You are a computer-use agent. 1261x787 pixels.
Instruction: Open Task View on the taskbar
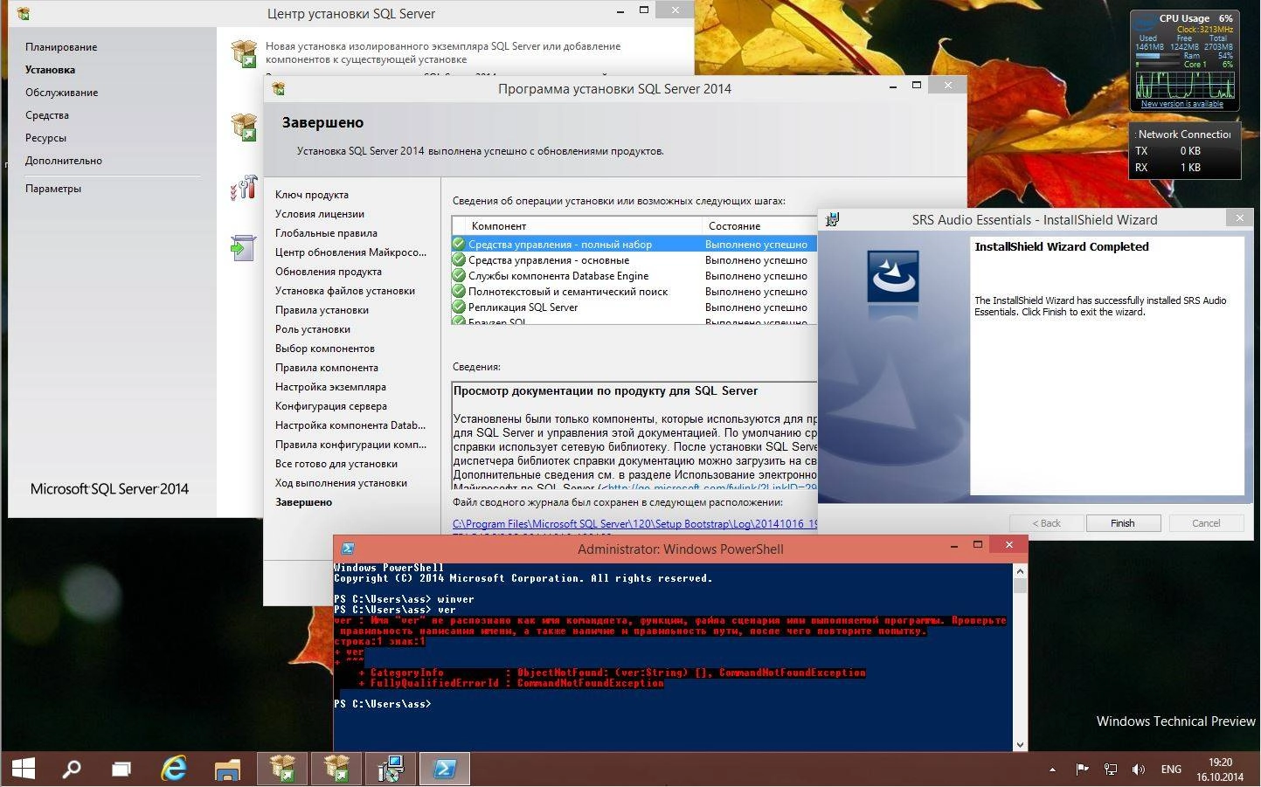tap(121, 770)
